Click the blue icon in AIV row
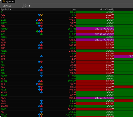The image size is (133, 117). coord(42,67)
